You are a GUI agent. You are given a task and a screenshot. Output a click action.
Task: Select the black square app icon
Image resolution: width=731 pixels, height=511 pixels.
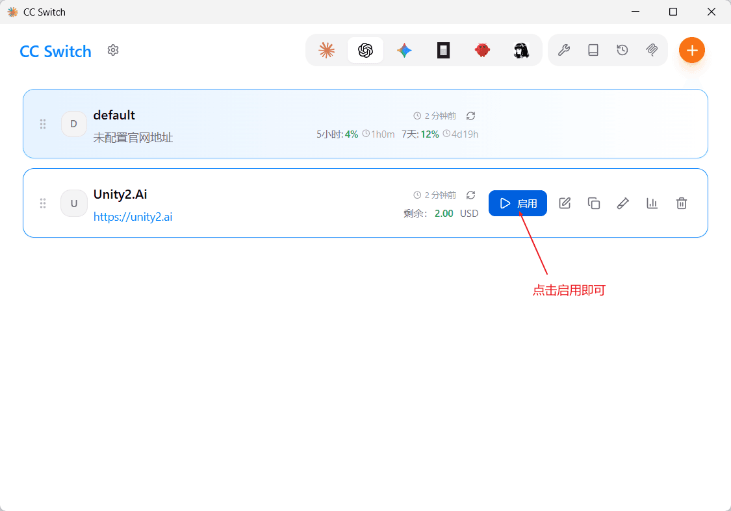pos(443,50)
